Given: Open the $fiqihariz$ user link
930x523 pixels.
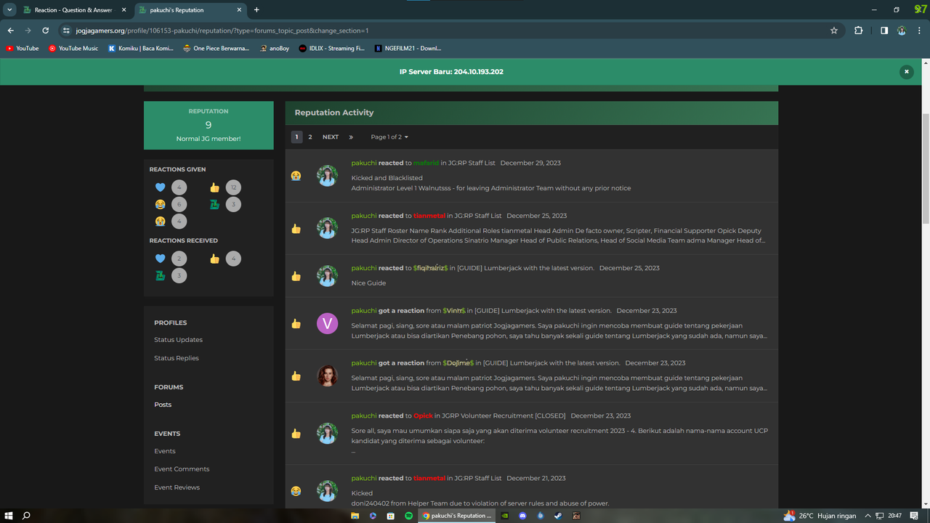Looking at the screenshot, I should [x=430, y=268].
